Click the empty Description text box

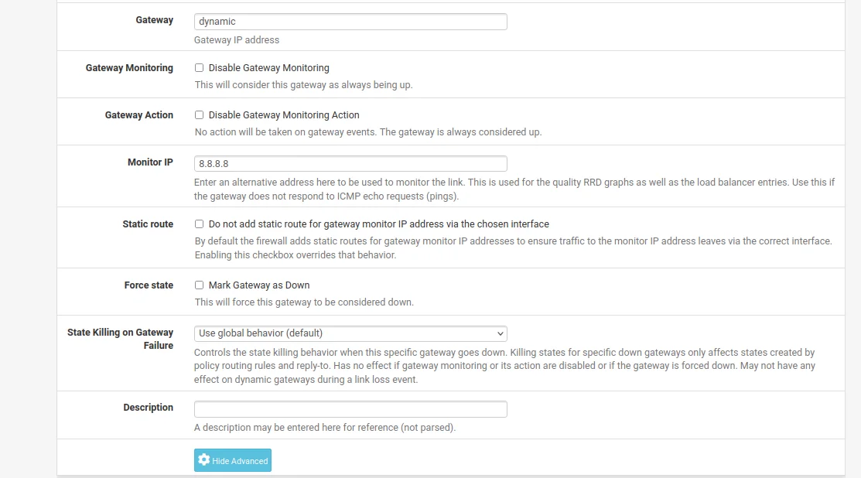[x=350, y=409]
